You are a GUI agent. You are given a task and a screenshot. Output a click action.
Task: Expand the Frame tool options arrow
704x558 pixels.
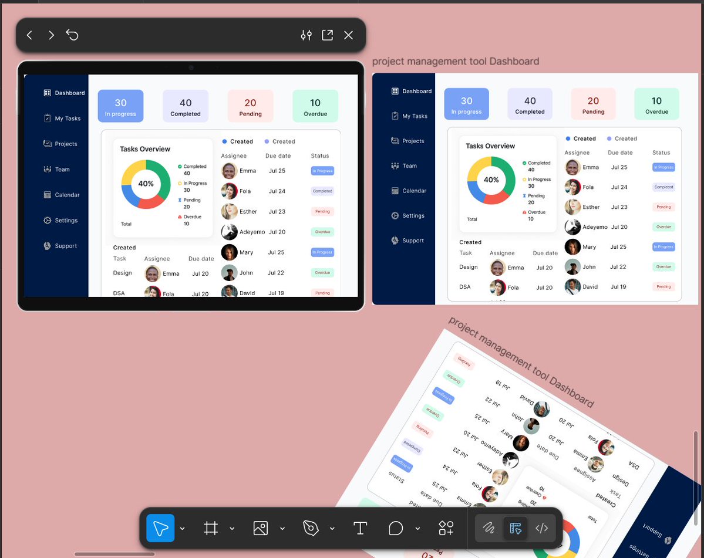click(x=232, y=529)
